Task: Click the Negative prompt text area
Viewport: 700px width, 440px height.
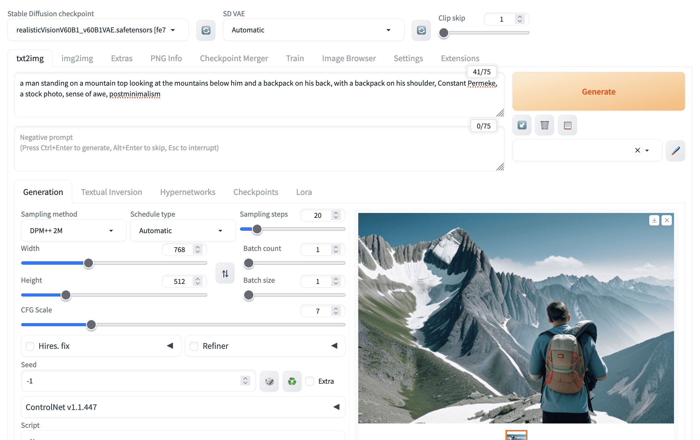Action: click(x=259, y=149)
